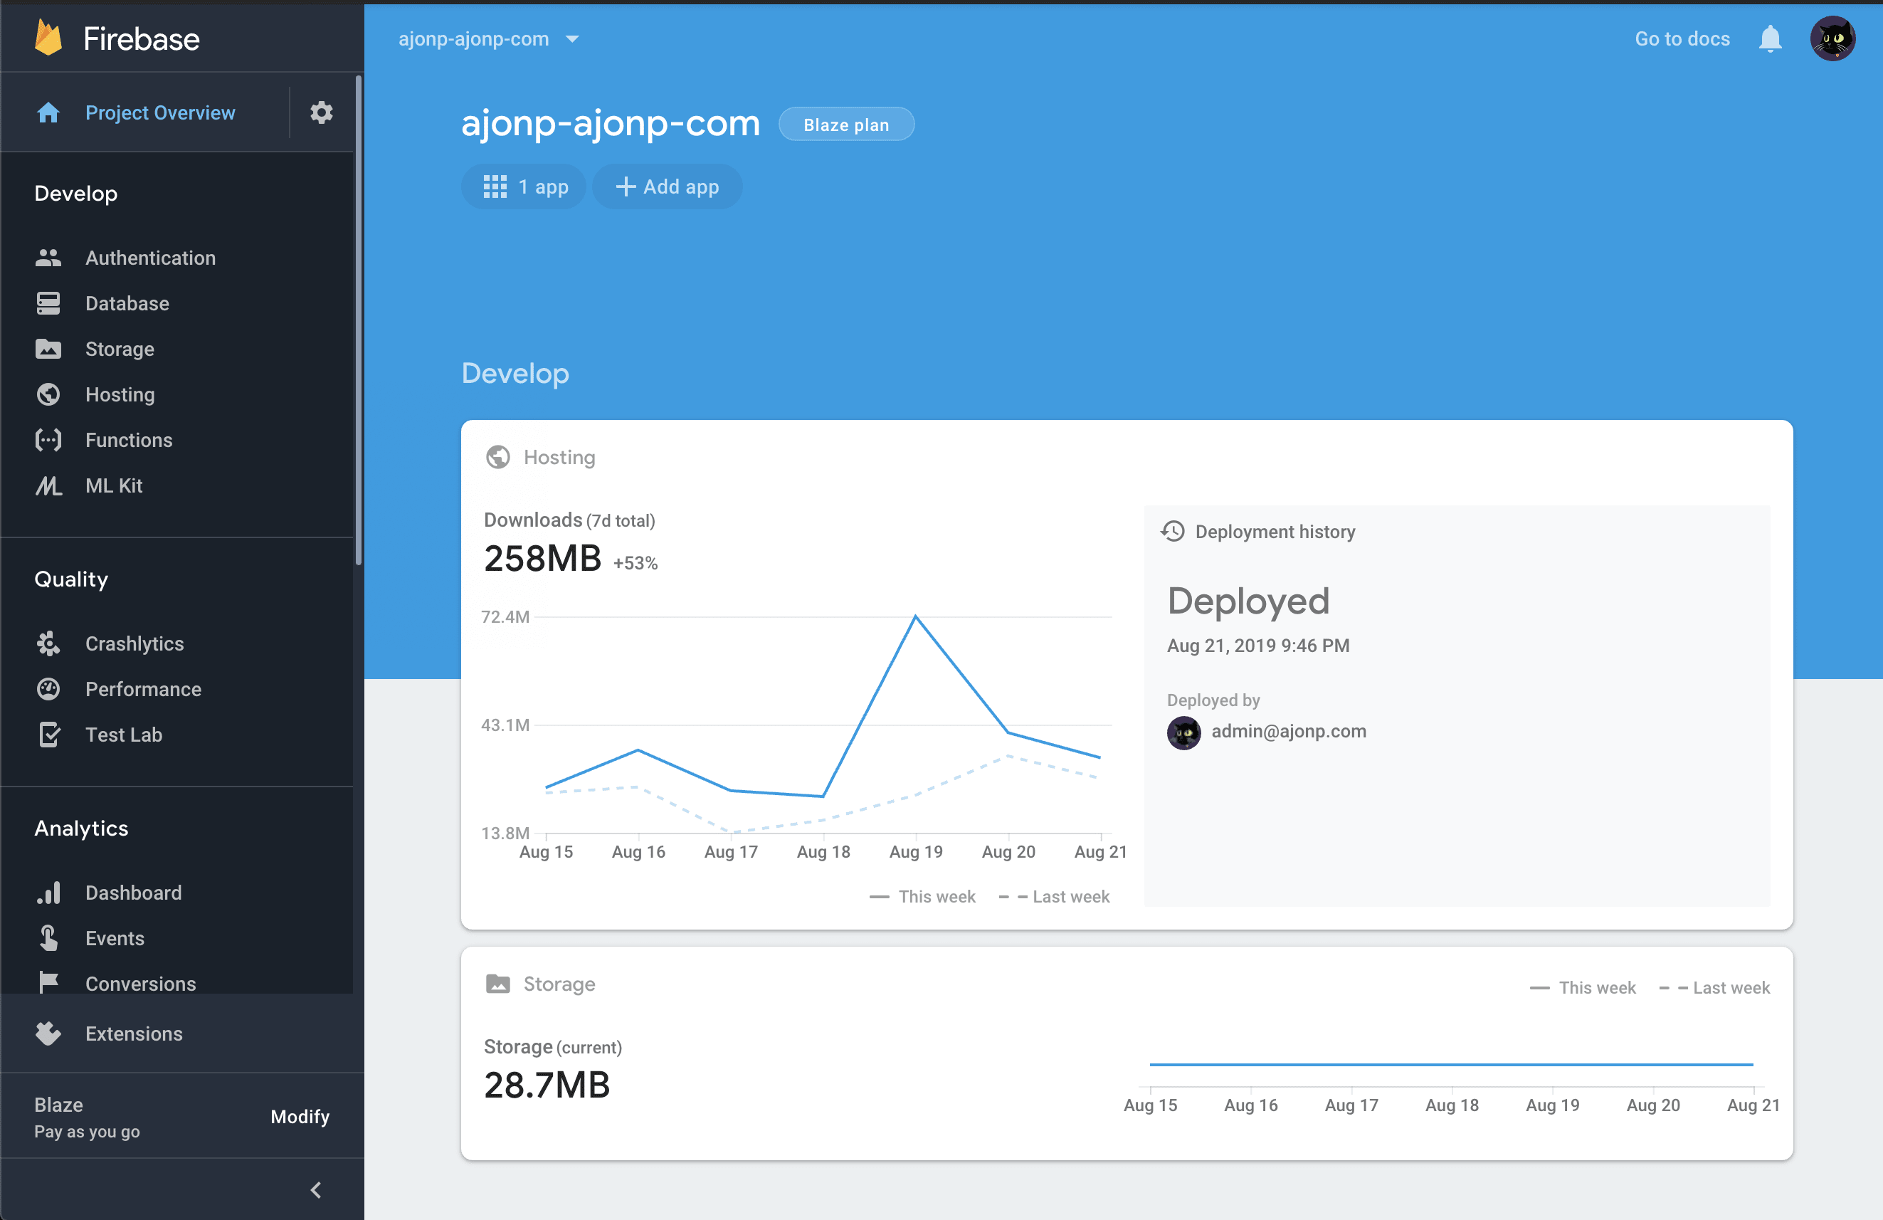The image size is (1883, 1220).
Task: Open the ajonp-ajonp-com project dropdown
Action: point(489,38)
